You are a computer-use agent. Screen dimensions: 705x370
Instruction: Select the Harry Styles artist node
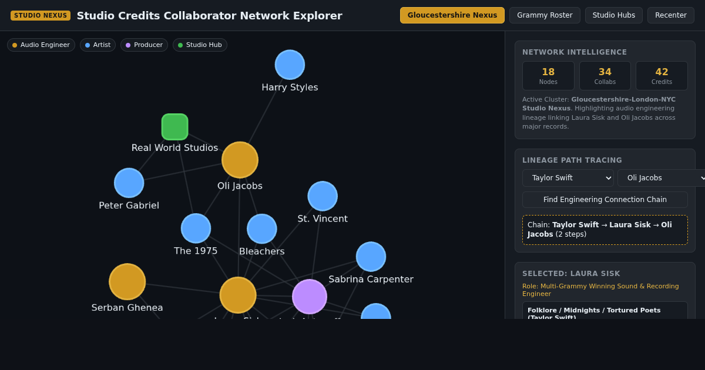290,65
